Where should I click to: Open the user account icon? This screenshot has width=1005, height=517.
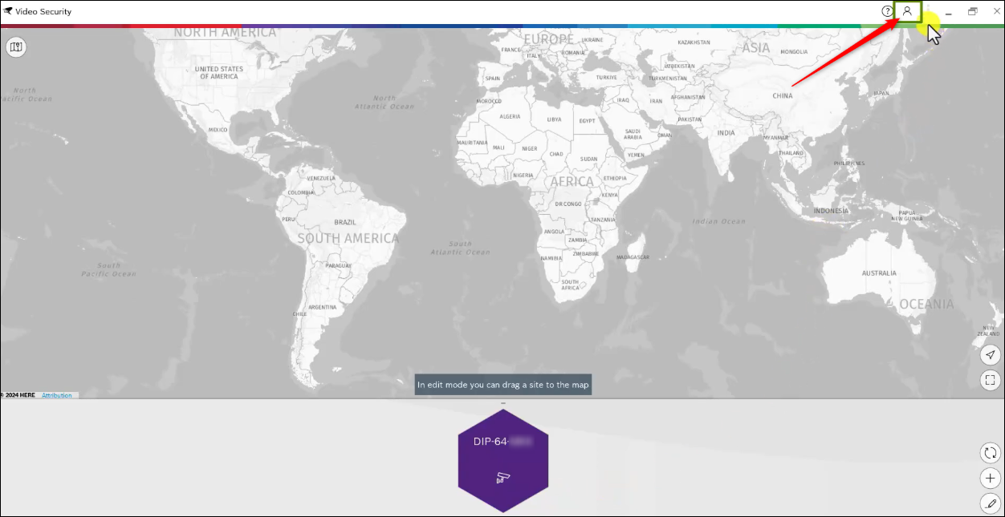click(x=907, y=11)
